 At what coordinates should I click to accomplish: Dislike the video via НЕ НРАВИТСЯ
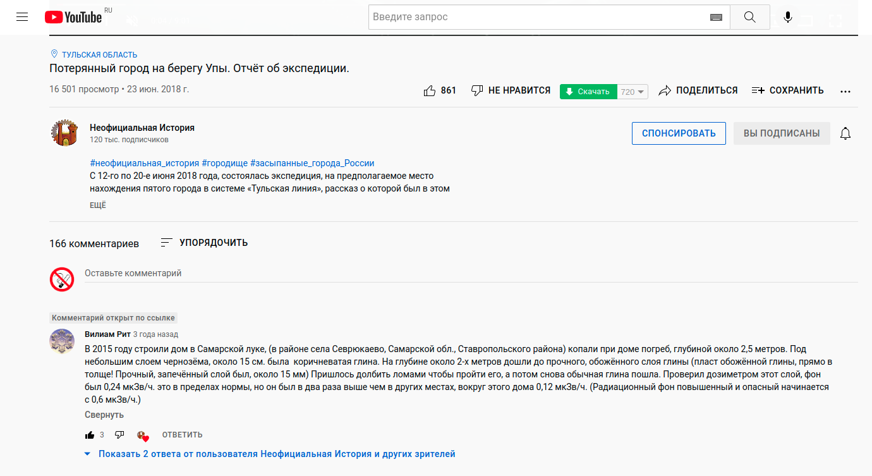pos(511,90)
